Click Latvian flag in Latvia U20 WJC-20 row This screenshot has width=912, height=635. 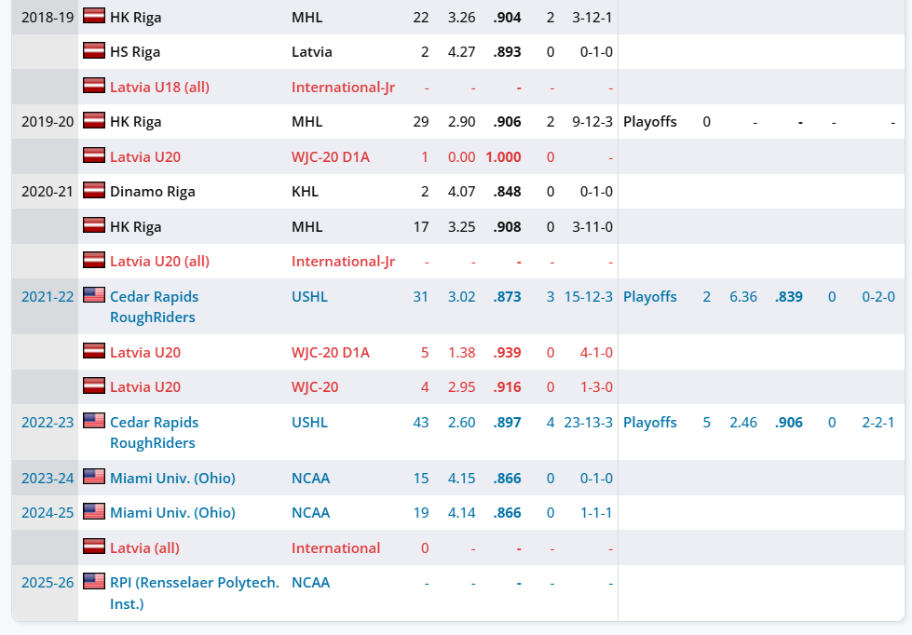coord(94,385)
